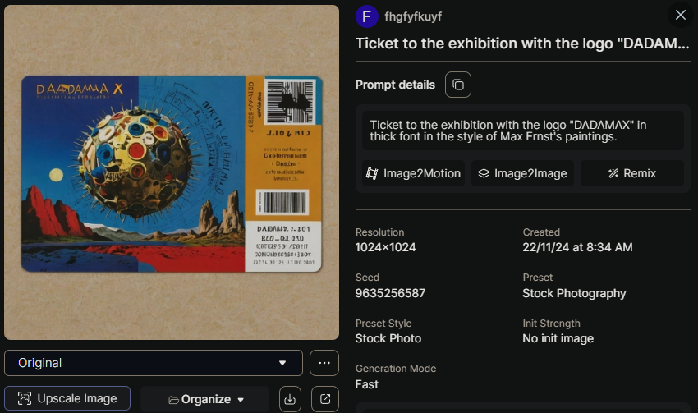Image resolution: width=698 pixels, height=413 pixels.
Task: Click the Image2Image button
Action: coord(522,173)
